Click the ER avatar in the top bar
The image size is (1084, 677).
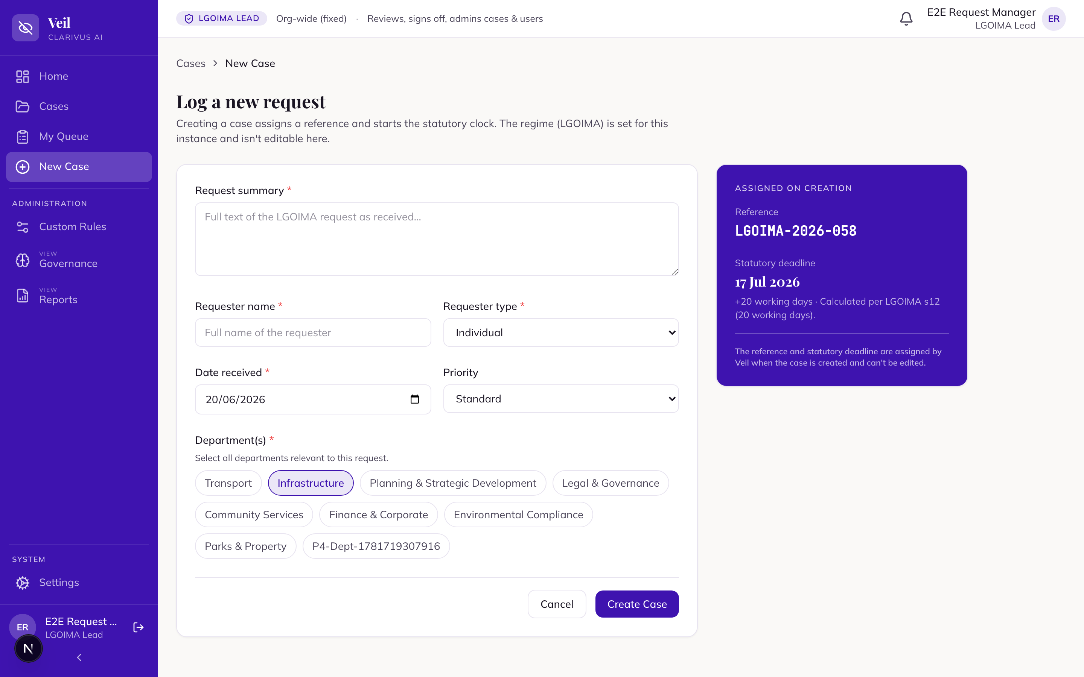[1054, 19]
